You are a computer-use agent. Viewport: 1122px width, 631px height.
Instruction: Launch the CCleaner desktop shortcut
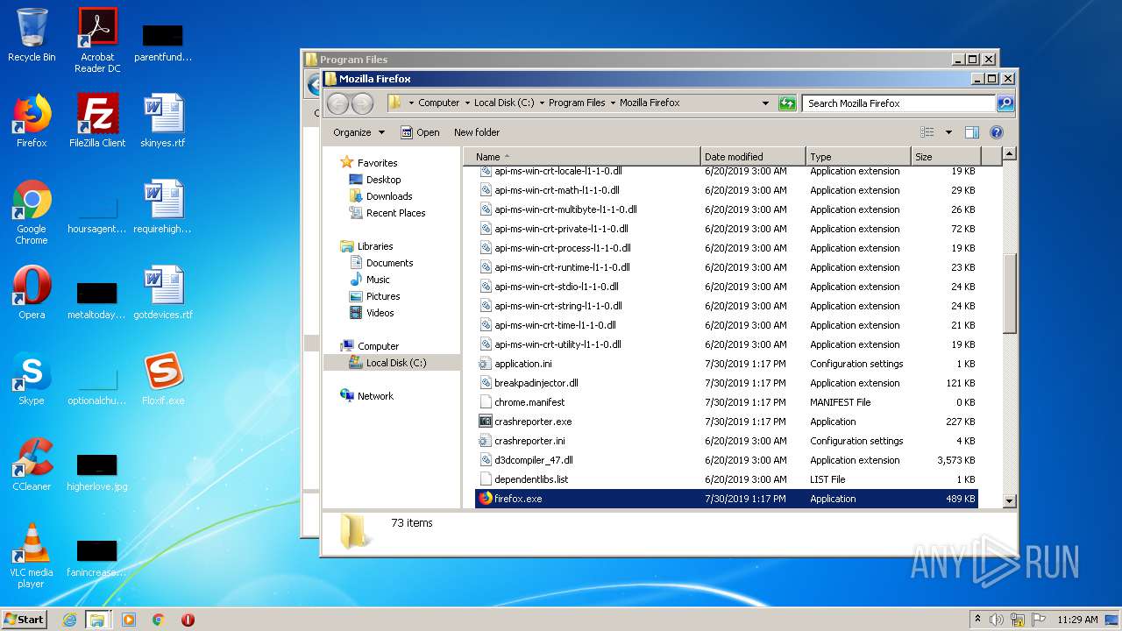(32, 464)
